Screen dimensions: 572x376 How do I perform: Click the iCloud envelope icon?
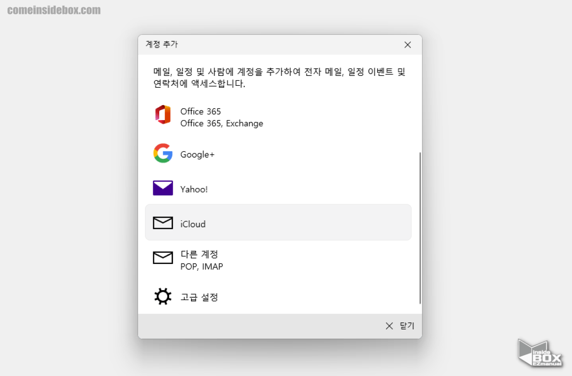coord(163,223)
